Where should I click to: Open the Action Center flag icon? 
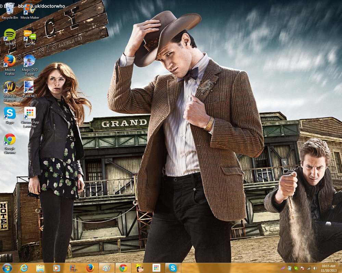pyautogui.click(x=302, y=268)
